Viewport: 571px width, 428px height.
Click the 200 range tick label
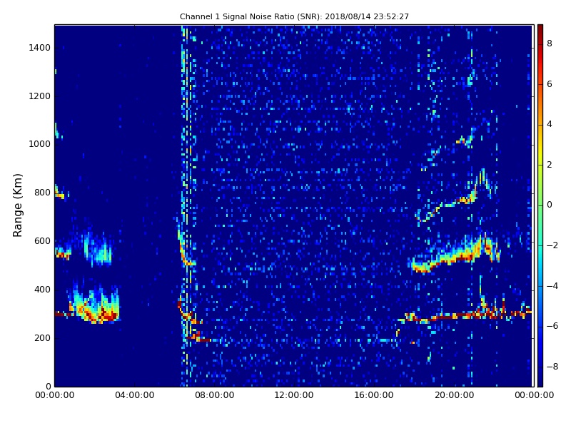(x=42, y=337)
